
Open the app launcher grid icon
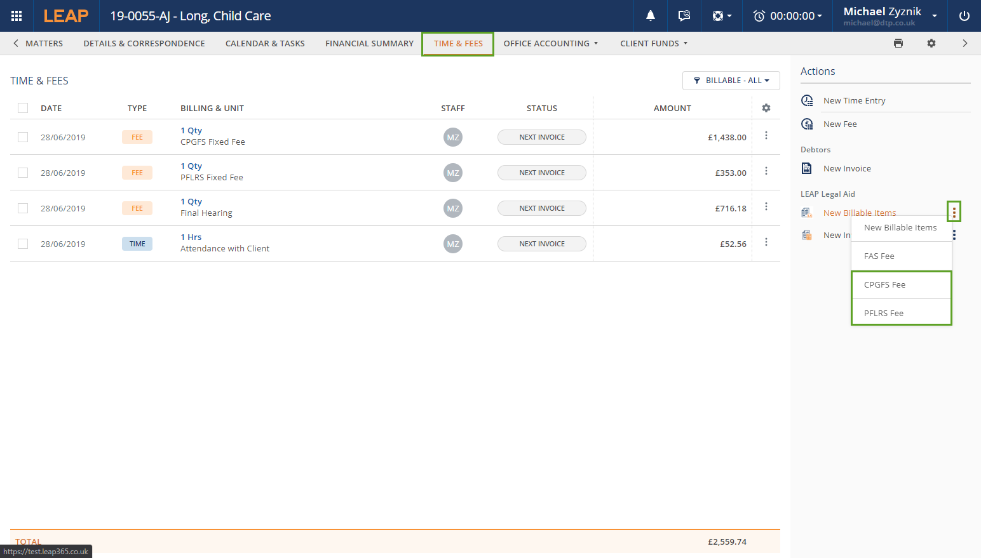click(17, 16)
